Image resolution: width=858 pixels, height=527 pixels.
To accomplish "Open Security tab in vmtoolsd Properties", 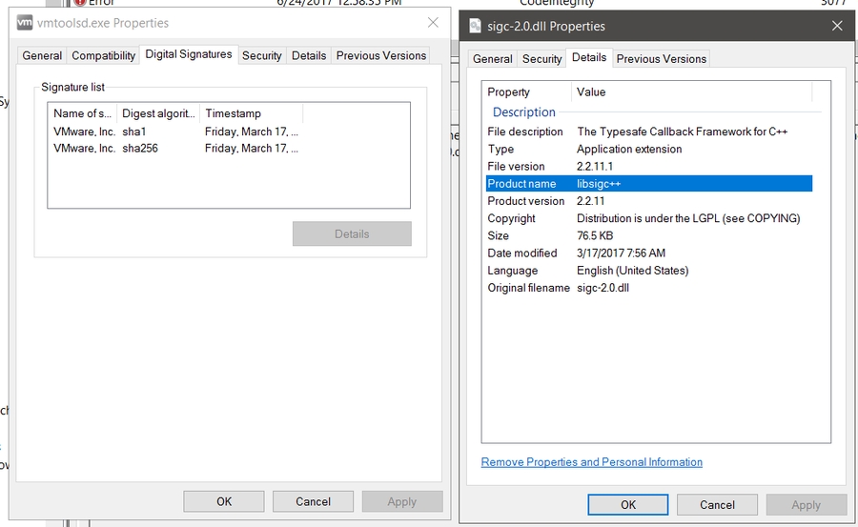I will point(261,56).
